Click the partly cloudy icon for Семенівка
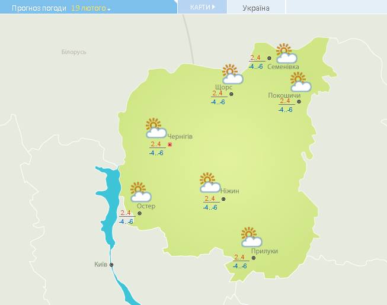Screen dimensions: 387x305 [286, 53]
